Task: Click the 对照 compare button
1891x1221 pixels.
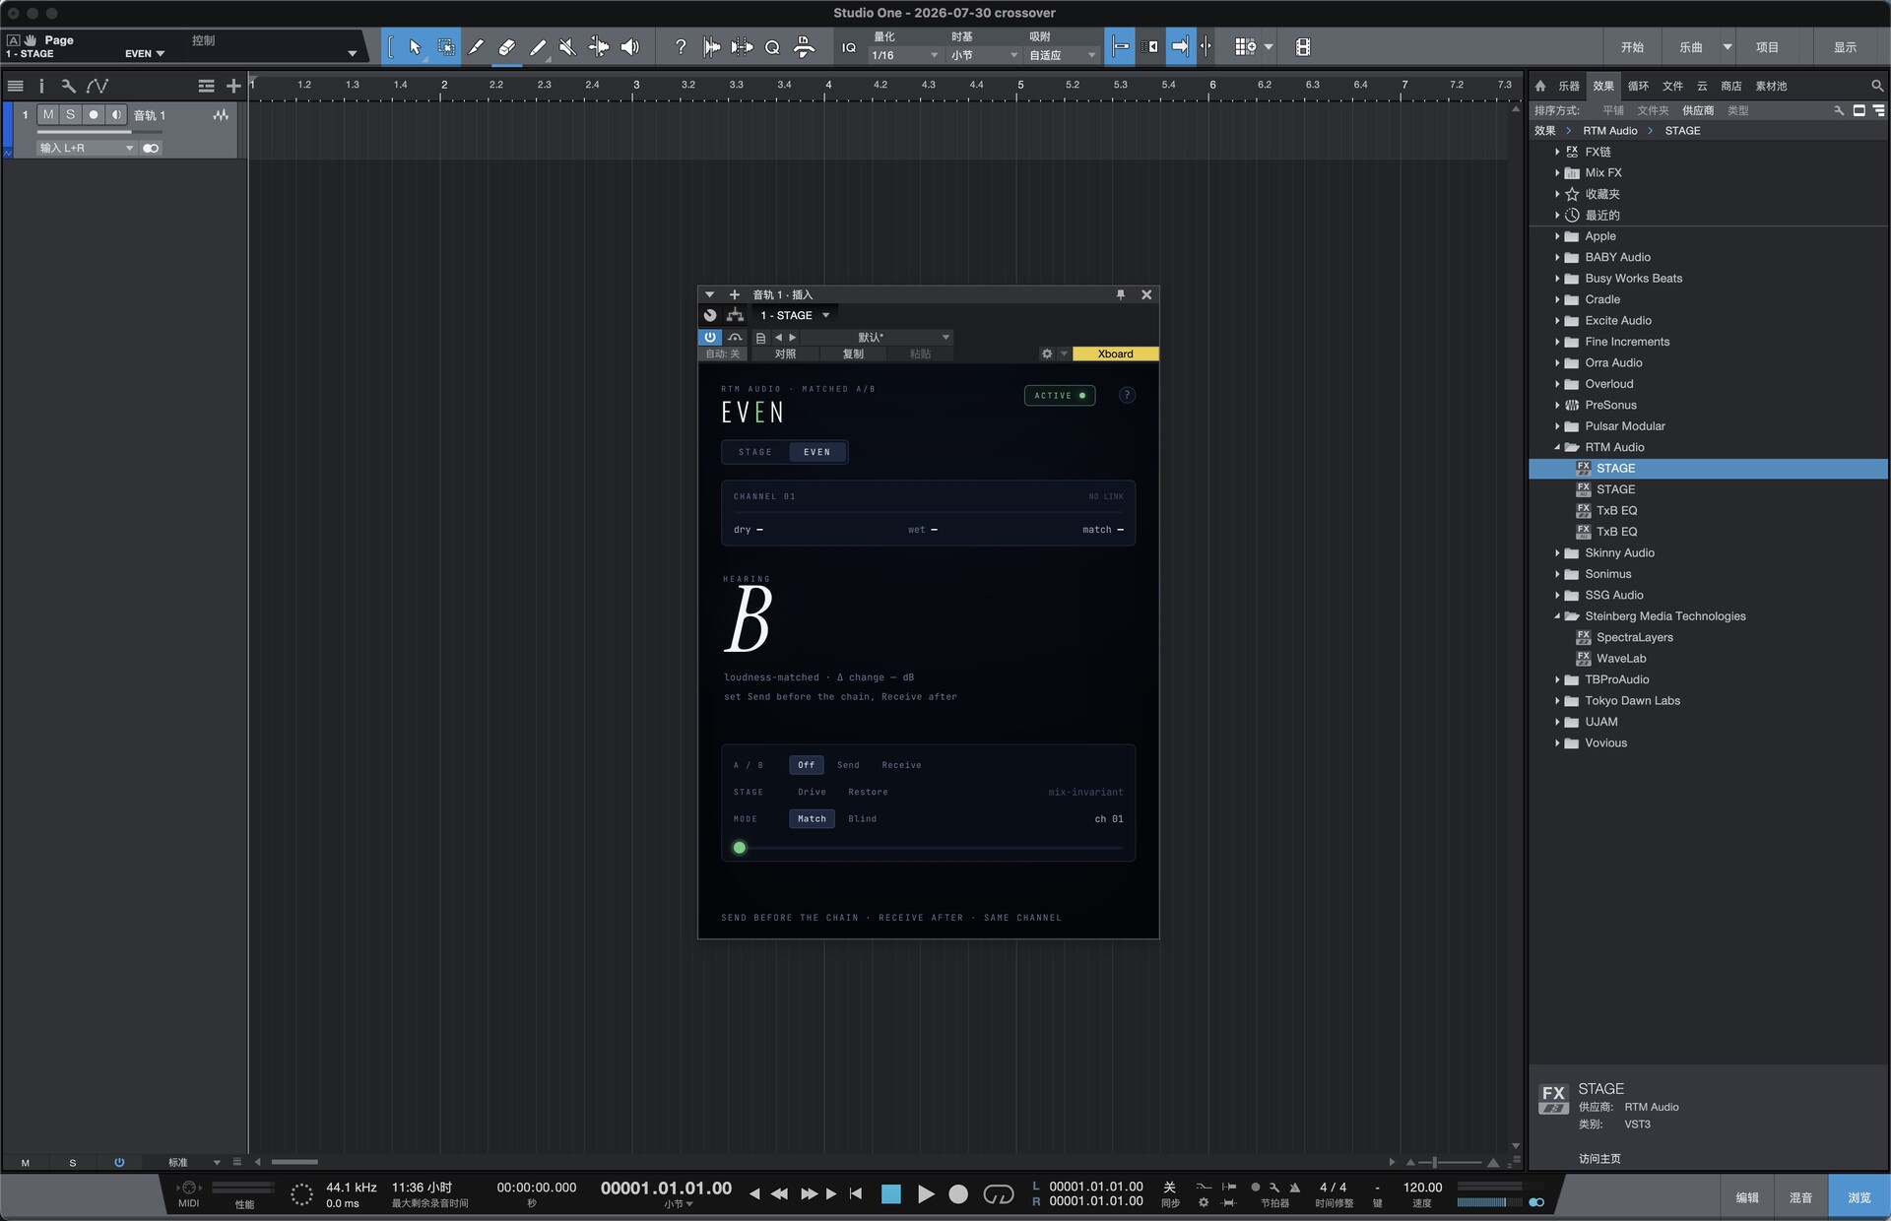Action: 785,353
